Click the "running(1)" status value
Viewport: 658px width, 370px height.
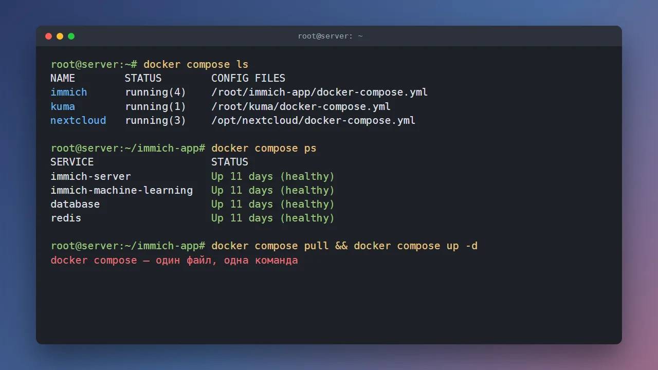click(x=156, y=106)
